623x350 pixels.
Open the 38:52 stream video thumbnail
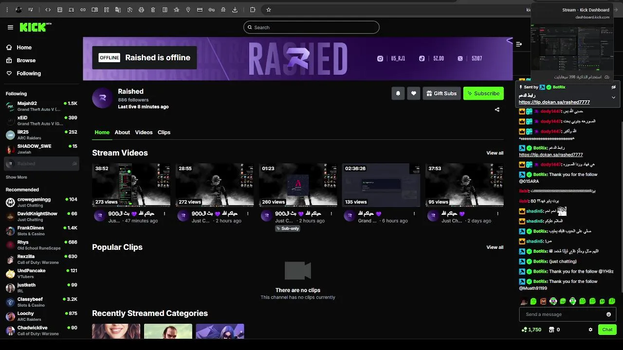(x=131, y=185)
